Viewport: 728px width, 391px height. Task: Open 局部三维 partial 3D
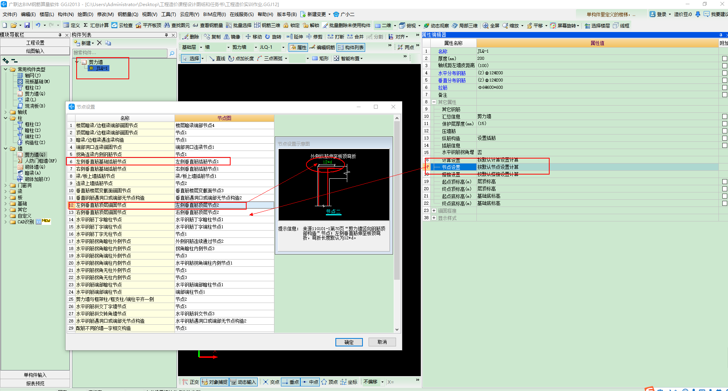click(465, 26)
